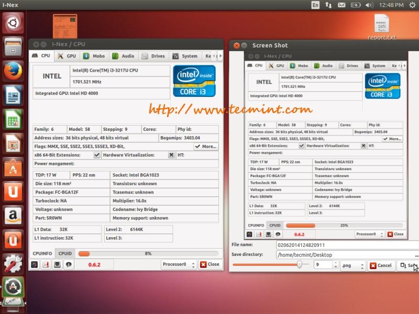Click 'Integrated GPU: Intel HD 4000' text
The width and height of the screenshot is (419, 314).
pyautogui.click(x=67, y=93)
